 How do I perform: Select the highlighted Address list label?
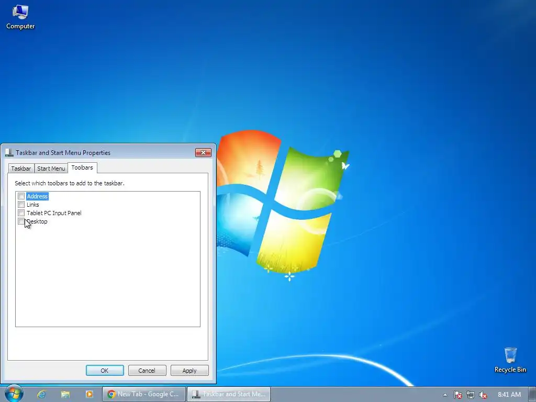coord(37,196)
